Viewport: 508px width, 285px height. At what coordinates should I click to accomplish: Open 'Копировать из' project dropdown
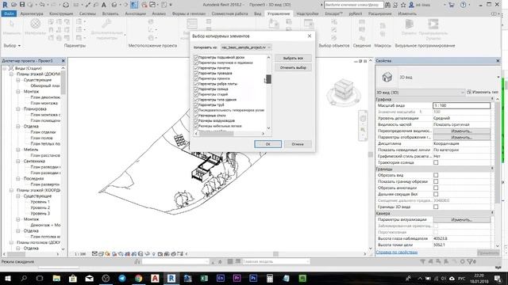click(x=246, y=47)
